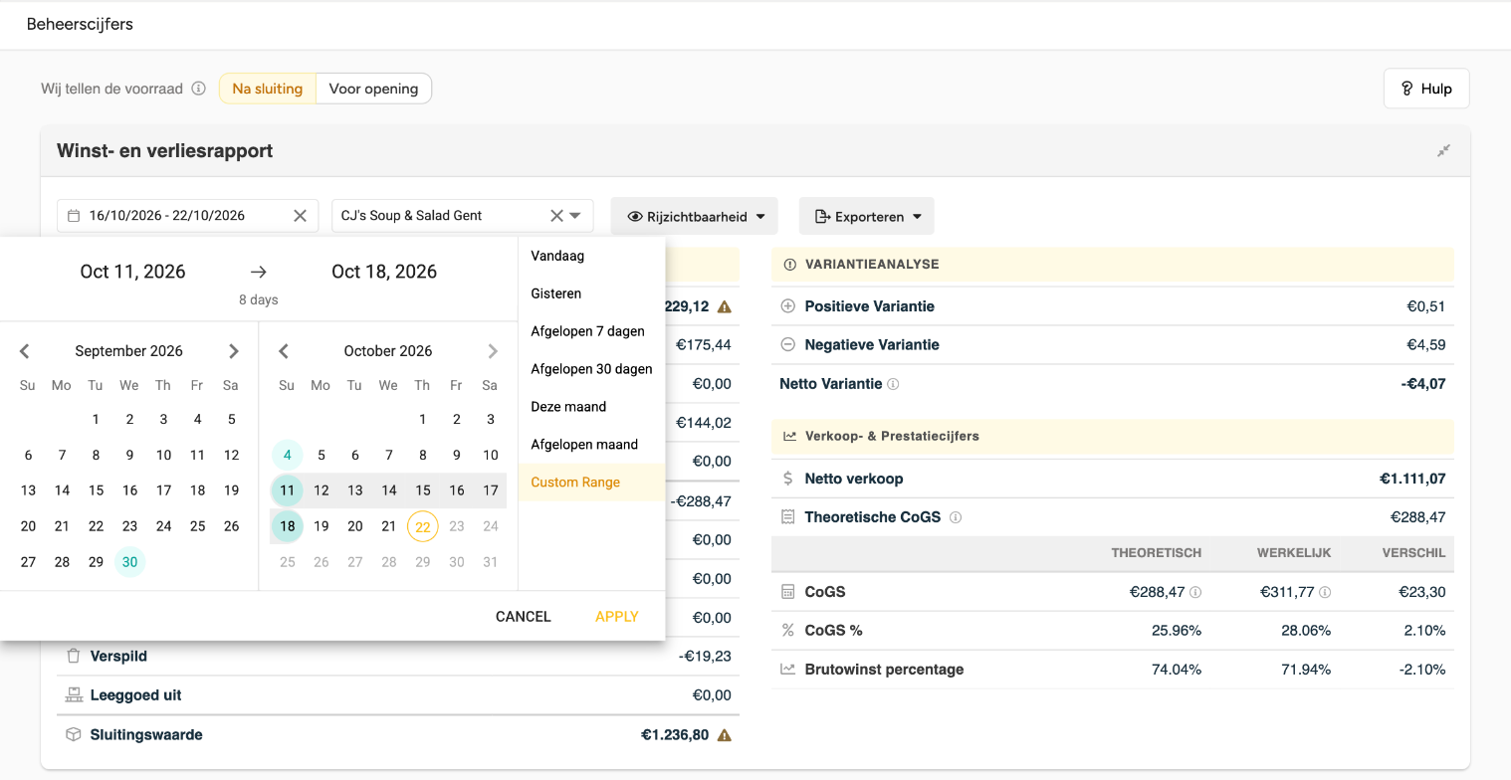Click the 'Oct 18, 2026' end date header

pyautogui.click(x=384, y=272)
